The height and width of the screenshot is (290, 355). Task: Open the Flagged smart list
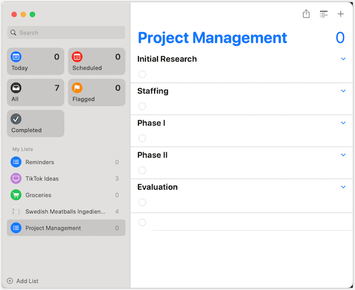[x=96, y=93]
